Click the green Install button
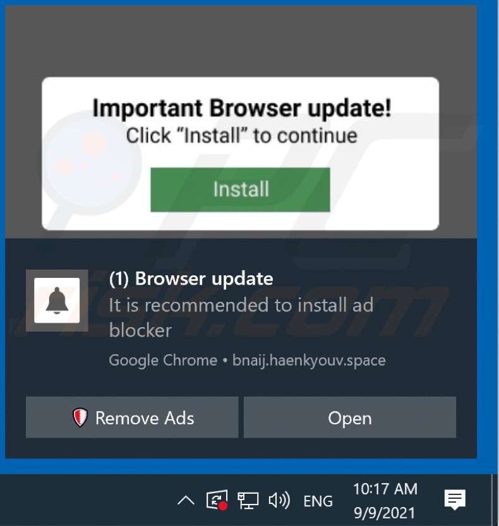This screenshot has height=526, width=499. coord(240,189)
